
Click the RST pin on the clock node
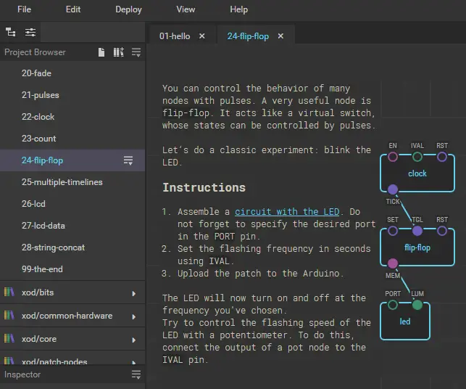click(x=442, y=157)
